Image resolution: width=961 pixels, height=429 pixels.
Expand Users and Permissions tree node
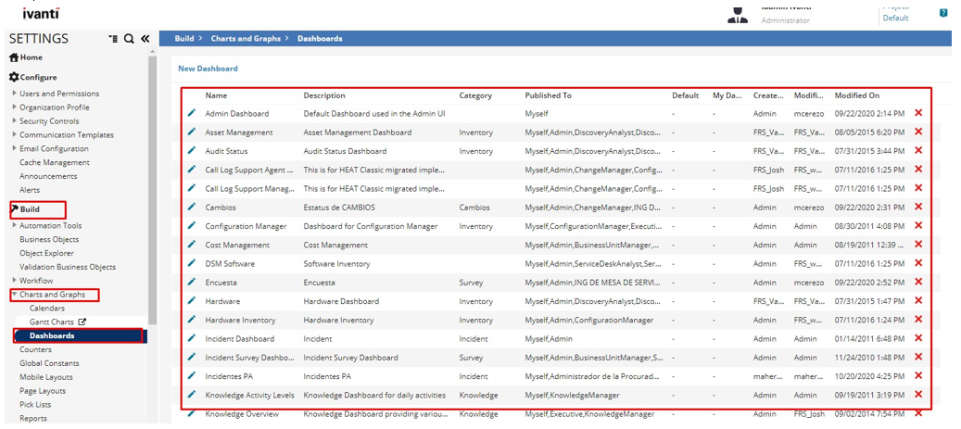pos(14,94)
